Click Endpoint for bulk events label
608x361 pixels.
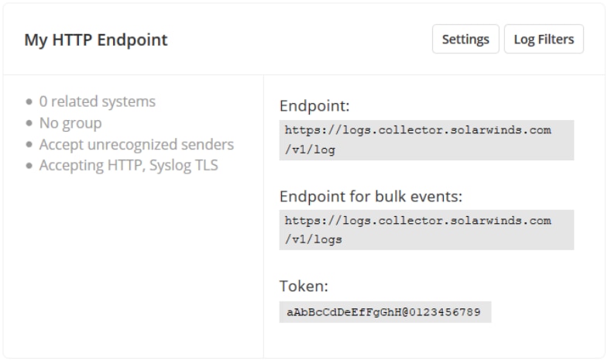[x=371, y=196]
